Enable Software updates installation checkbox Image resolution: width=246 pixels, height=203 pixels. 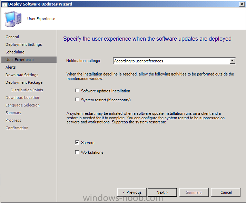77,91
